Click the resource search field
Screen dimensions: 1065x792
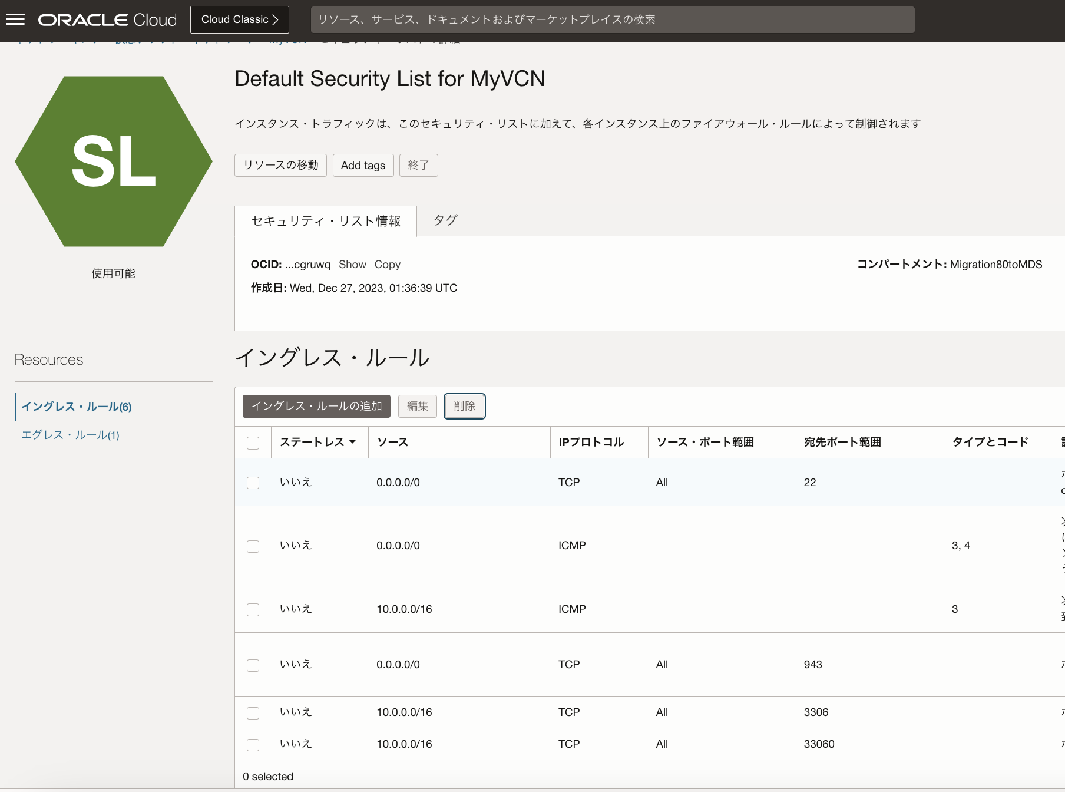click(612, 19)
